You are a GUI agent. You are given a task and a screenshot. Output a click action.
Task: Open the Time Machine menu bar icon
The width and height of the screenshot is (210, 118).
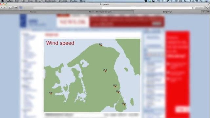[x=158, y=1]
